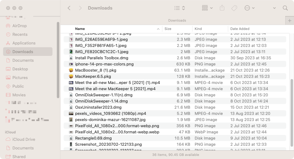
Task: Click the Recents clock icon
Action: point(8,35)
